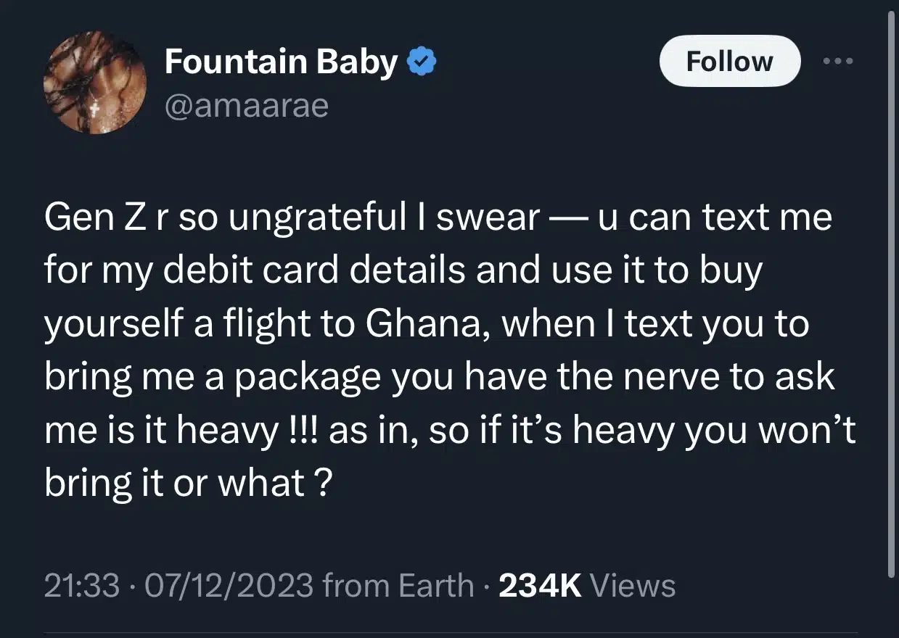Click the @amaarae handle
Viewport: 899px width, 638px height.
247,106
